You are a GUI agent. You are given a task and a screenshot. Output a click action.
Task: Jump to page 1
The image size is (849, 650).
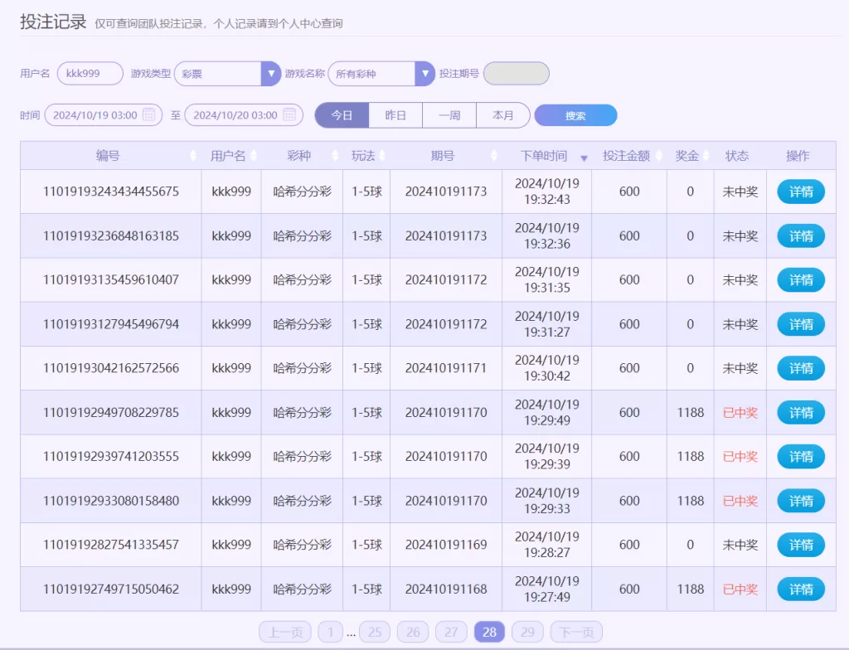tap(330, 632)
